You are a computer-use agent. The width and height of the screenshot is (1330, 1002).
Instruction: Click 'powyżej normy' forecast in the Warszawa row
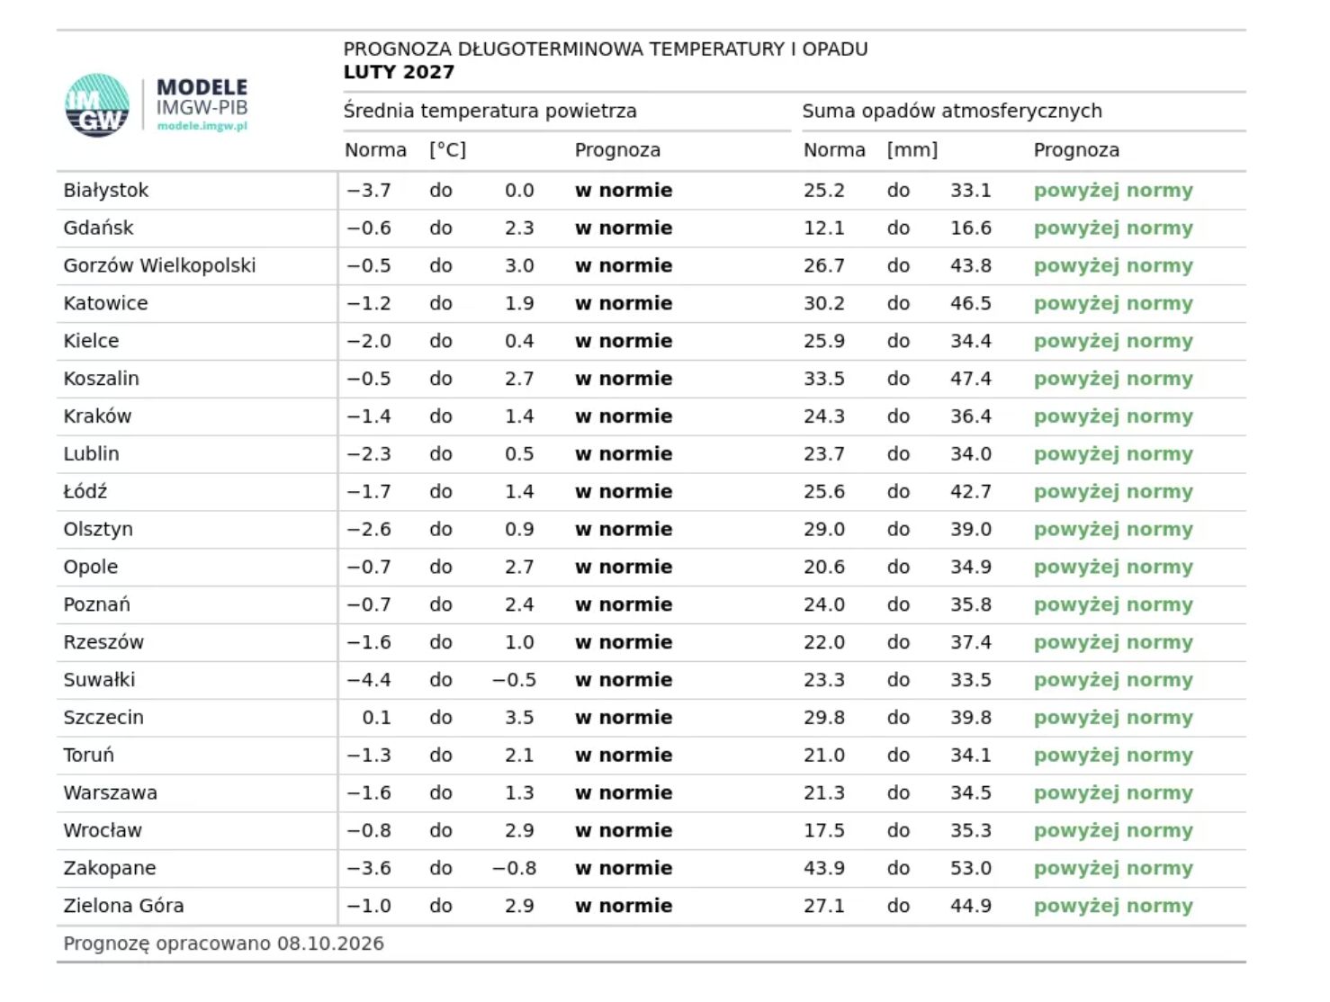click(x=1113, y=793)
